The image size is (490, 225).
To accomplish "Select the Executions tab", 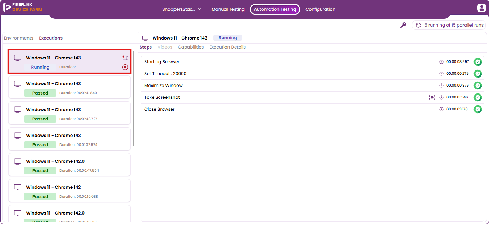I will pos(51,38).
